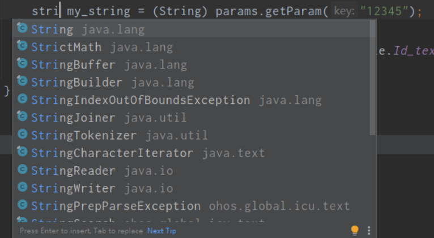Open the three-dot completion options menu
This screenshot has height=238, width=434.
click(369, 230)
